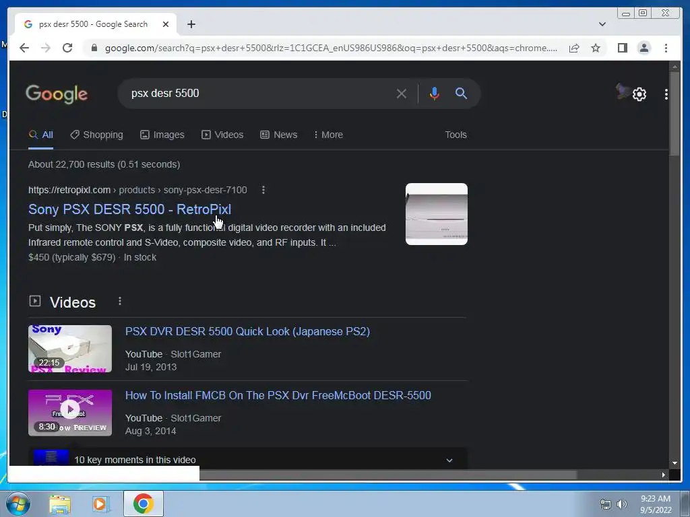Open the Chrome profile avatar
The image size is (690, 517).
click(644, 48)
